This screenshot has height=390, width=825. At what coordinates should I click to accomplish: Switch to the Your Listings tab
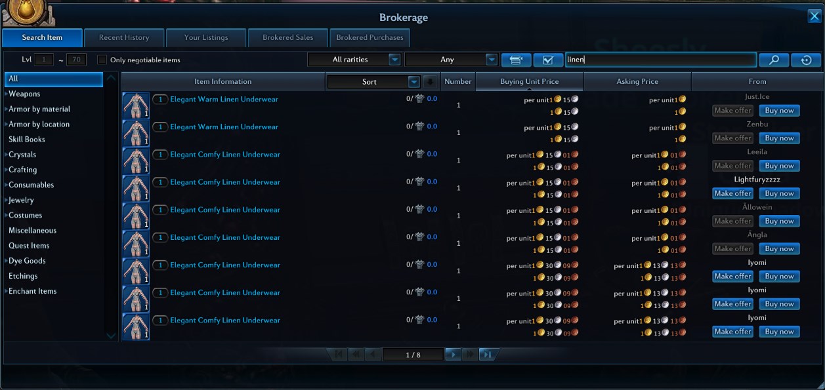pos(206,37)
